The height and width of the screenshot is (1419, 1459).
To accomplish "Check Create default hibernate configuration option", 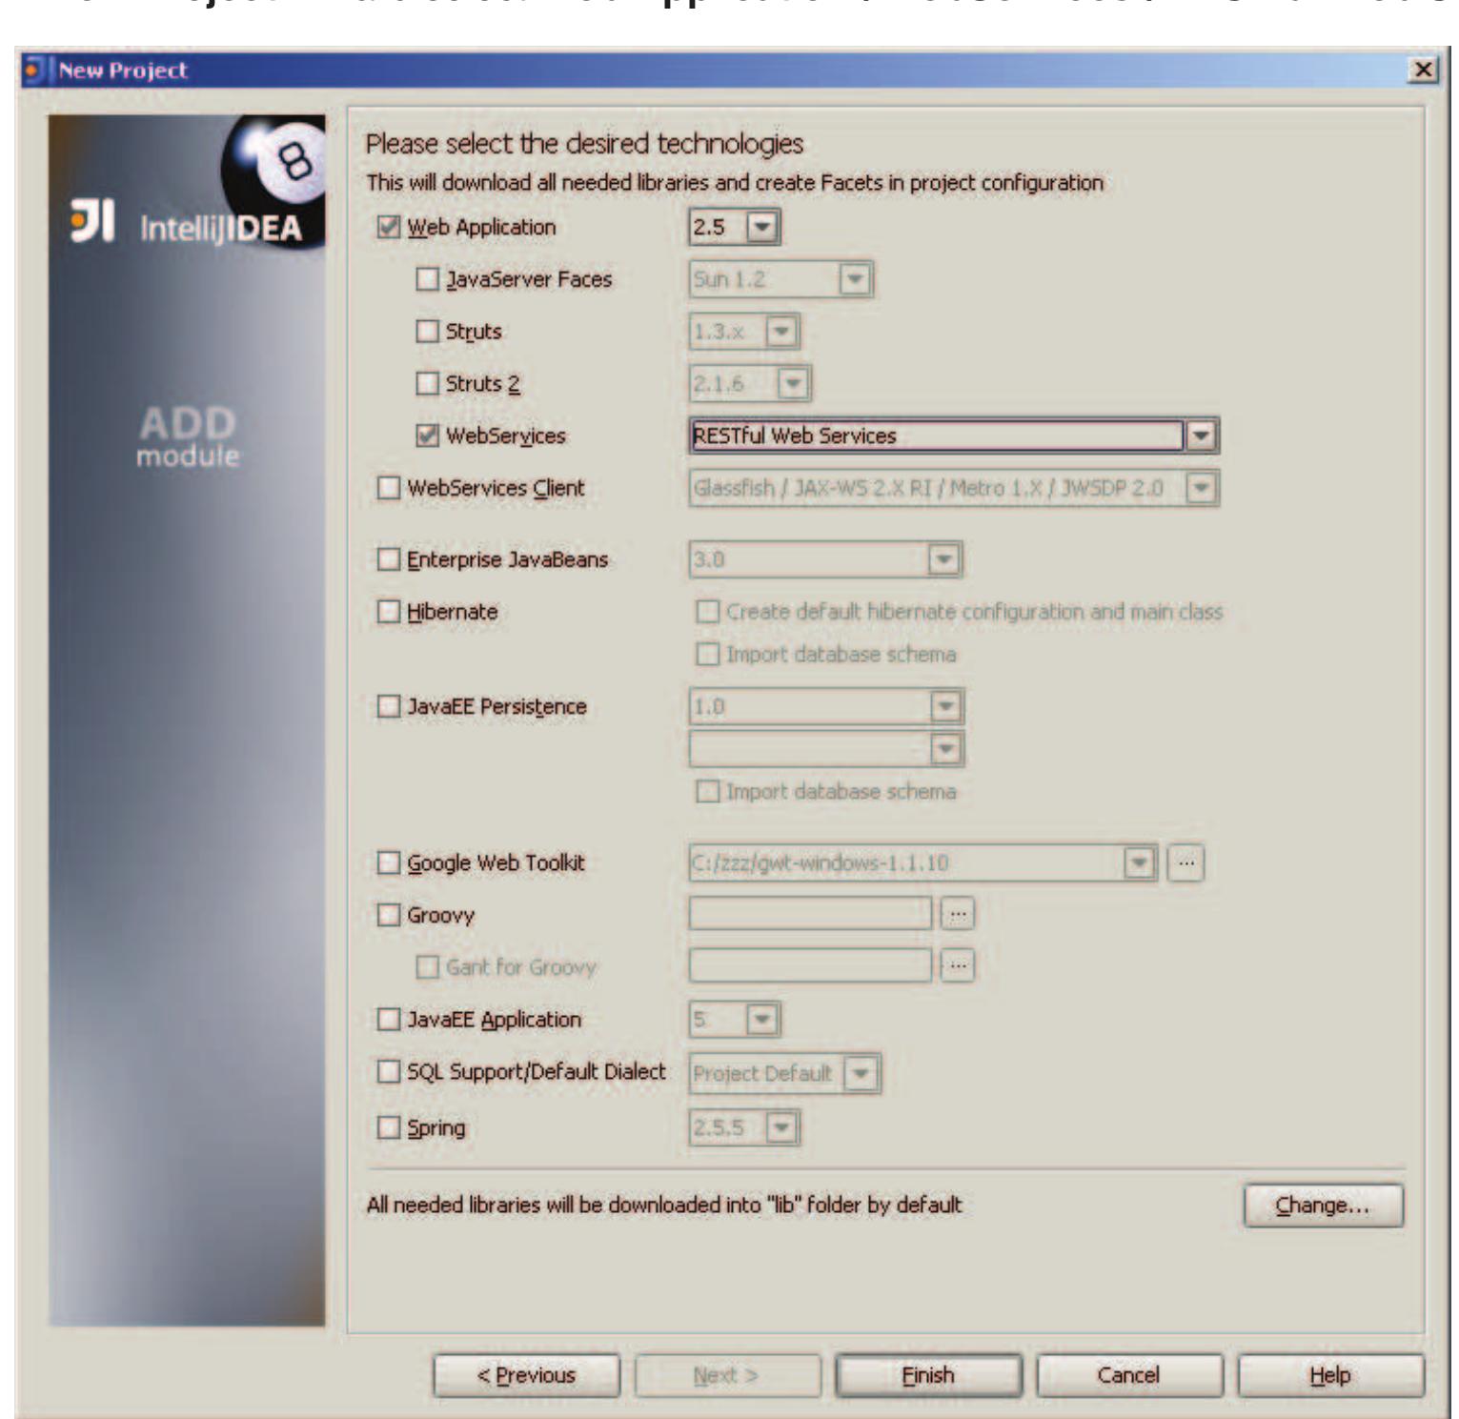I will (707, 611).
